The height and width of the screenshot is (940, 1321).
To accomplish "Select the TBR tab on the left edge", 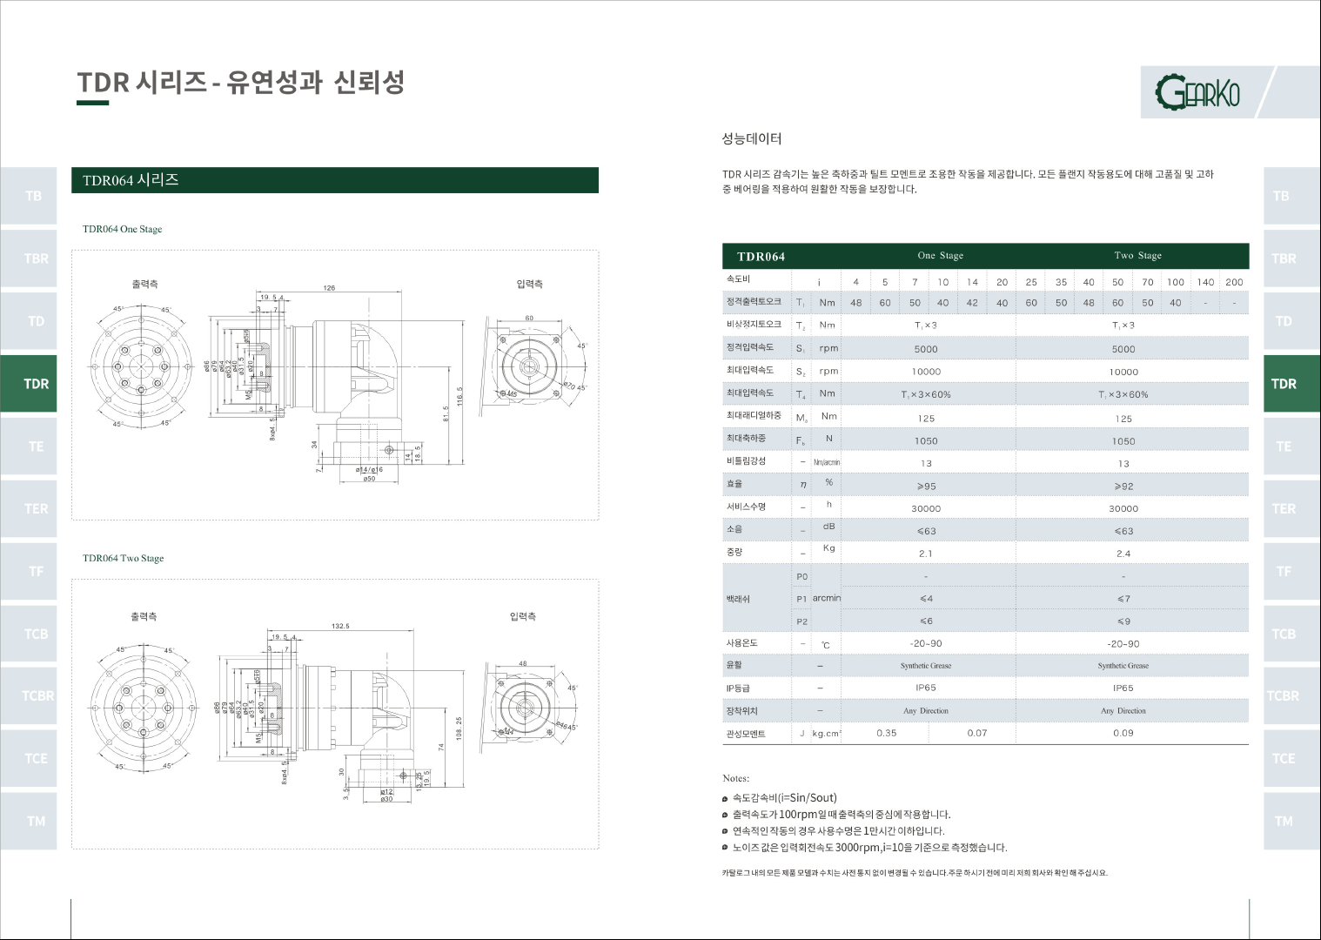I will [x=28, y=258].
